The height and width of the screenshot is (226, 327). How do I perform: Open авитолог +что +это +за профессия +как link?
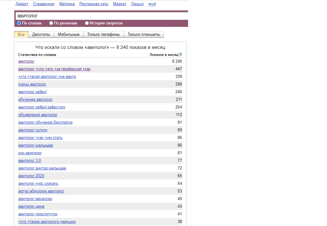coord(54,69)
